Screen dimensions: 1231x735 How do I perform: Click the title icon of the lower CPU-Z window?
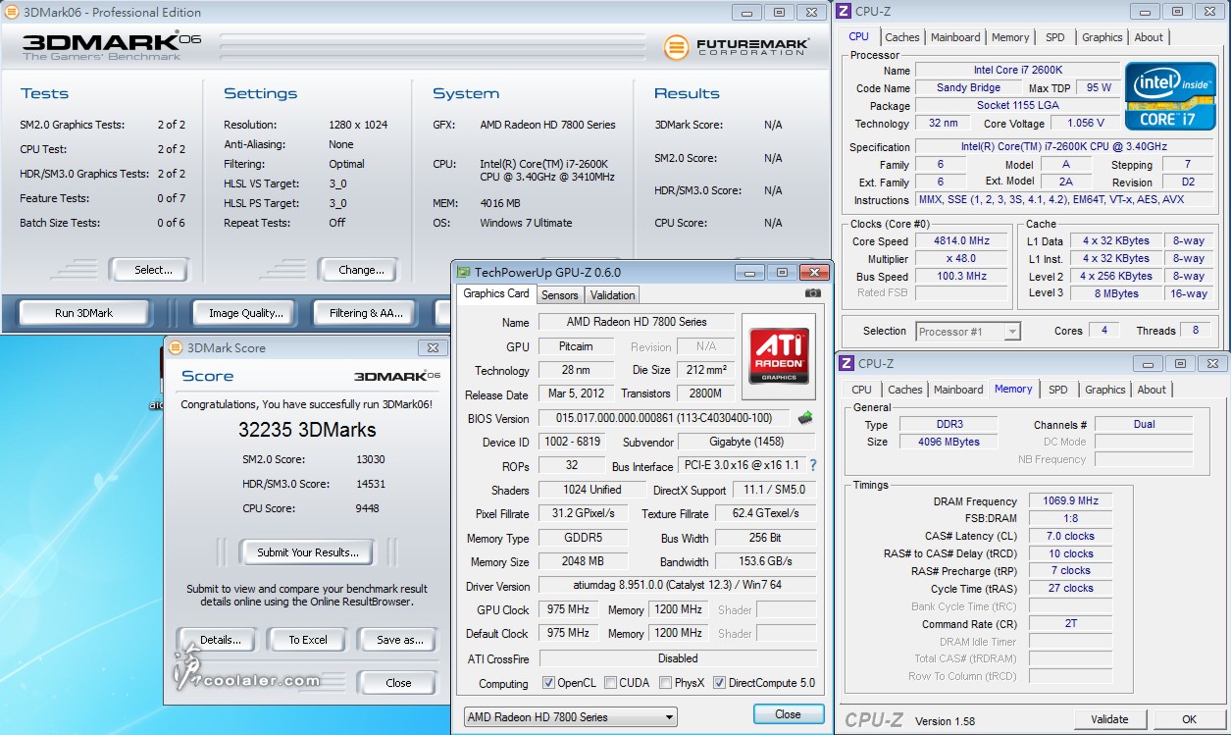846,363
